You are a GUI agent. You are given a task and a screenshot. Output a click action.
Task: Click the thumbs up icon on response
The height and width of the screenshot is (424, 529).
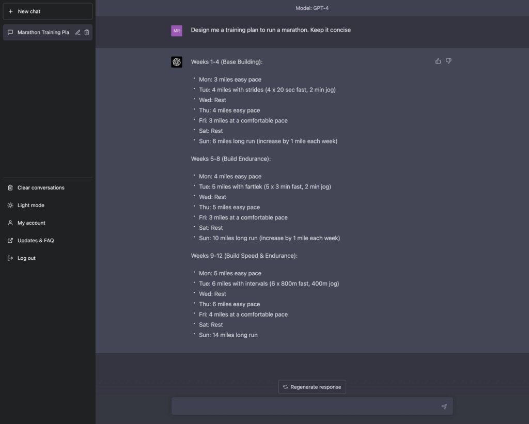coord(438,61)
